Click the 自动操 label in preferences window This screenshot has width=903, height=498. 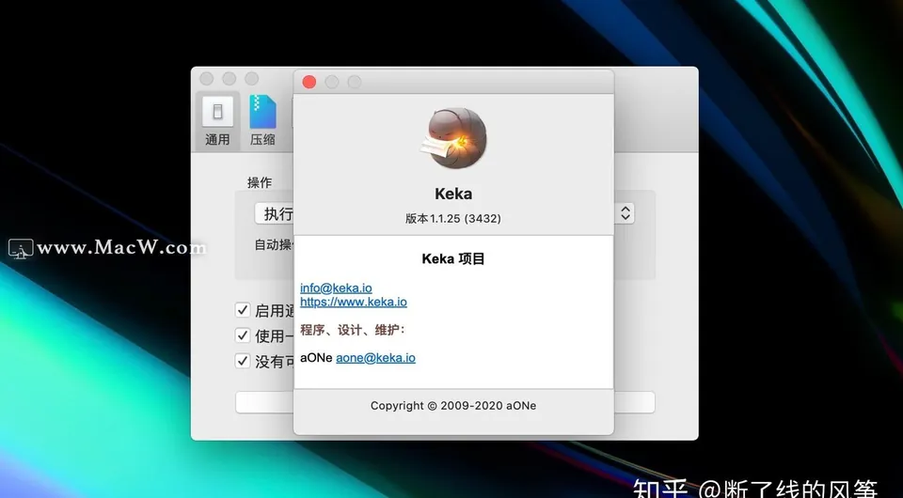(274, 244)
